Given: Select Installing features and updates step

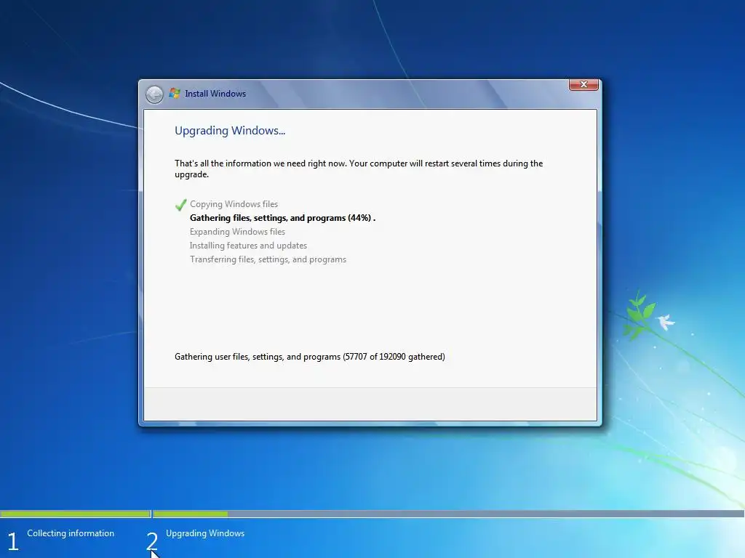Looking at the screenshot, I should click(x=249, y=246).
